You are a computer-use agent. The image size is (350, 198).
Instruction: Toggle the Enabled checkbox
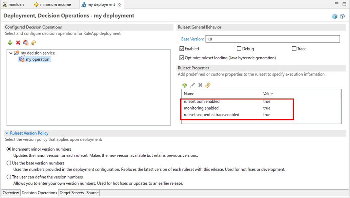tap(182, 49)
